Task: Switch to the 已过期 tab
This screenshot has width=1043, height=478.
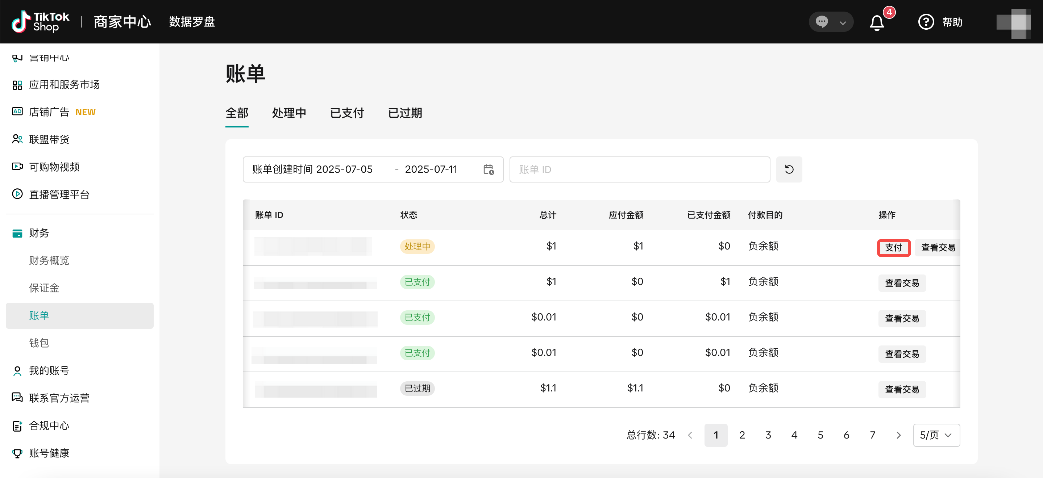Action: (405, 113)
